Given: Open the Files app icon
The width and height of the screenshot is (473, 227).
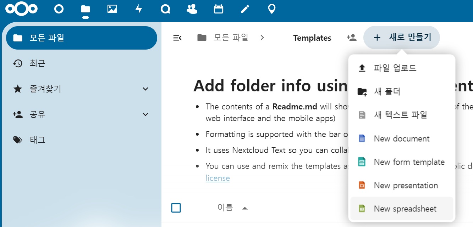Looking at the screenshot, I should (86, 9).
